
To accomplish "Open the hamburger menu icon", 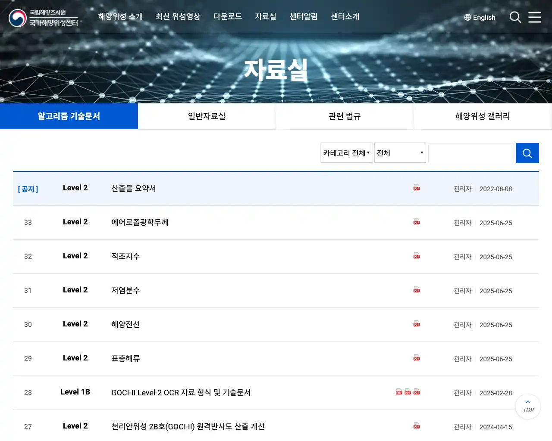I will [535, 17].
